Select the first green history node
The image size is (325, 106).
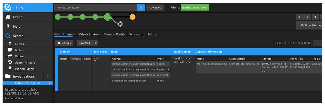[x=58, y=17]
